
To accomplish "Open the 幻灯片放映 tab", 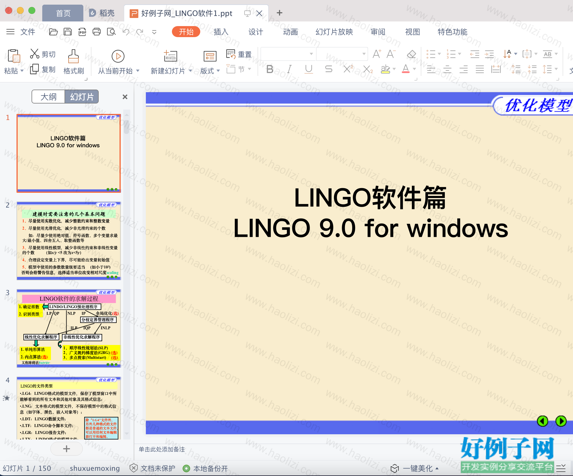I will pyautogui.click(x=334, y=32).
